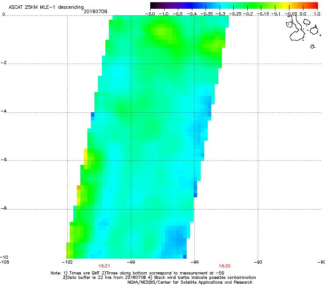Viewport: 325px width, 285px height.
Task: Click the "-0.25" color bar label
Action: (235, 14)
